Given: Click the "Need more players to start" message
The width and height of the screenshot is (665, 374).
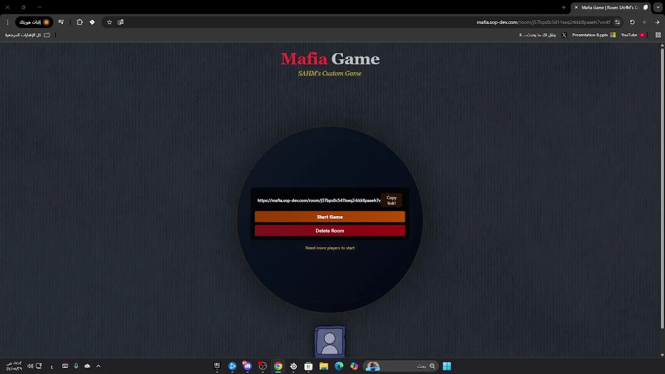Looking at the screenshot, I should (330, 248).
